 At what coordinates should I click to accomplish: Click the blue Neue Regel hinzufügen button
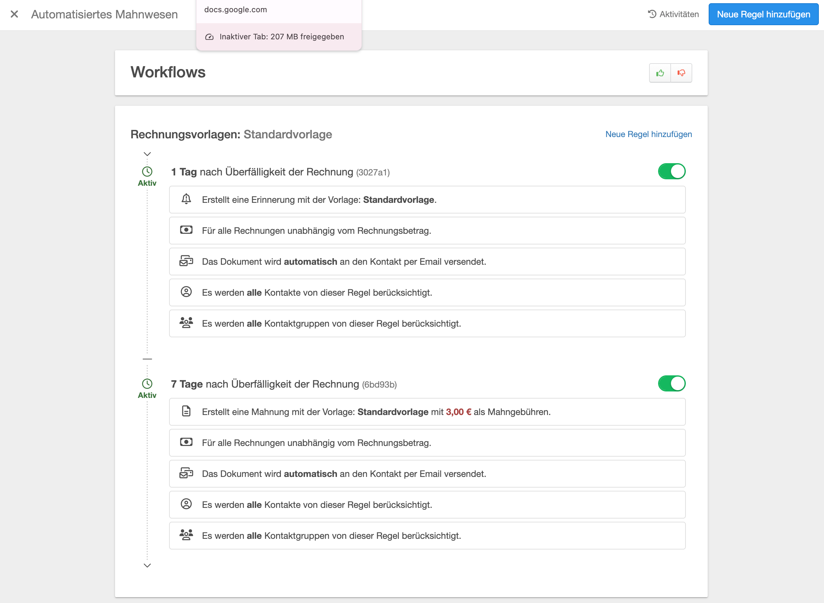(x=763, y=14)
